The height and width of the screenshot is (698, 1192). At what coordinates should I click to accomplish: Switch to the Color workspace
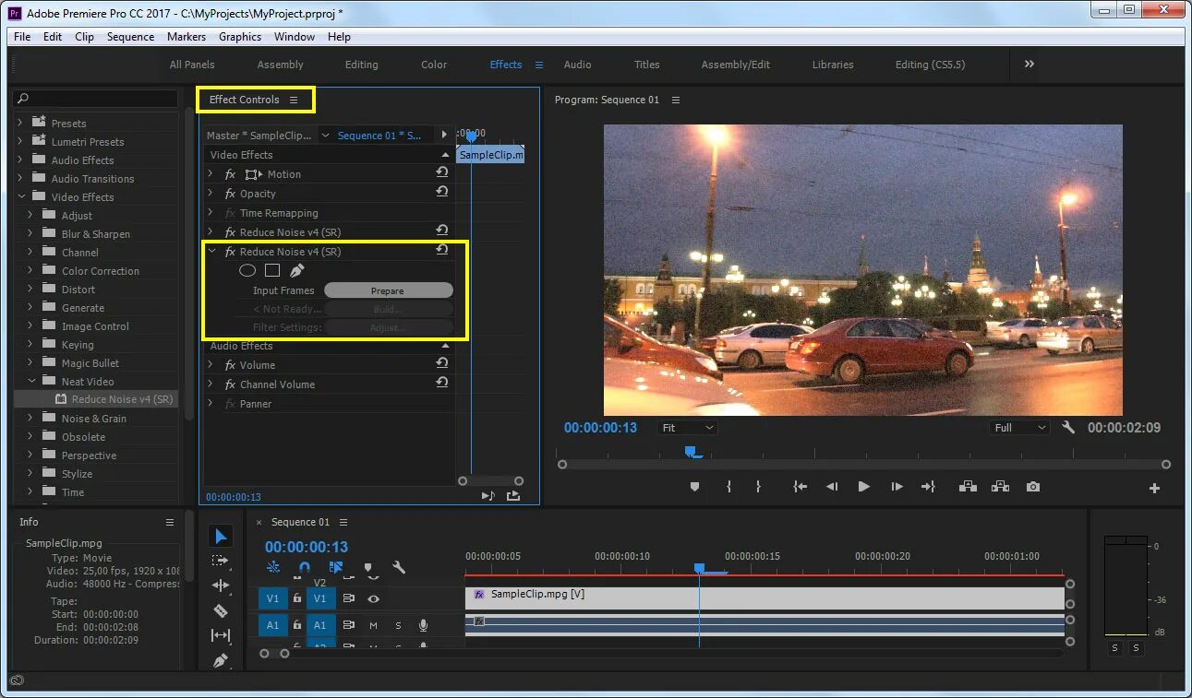[434, 65]
